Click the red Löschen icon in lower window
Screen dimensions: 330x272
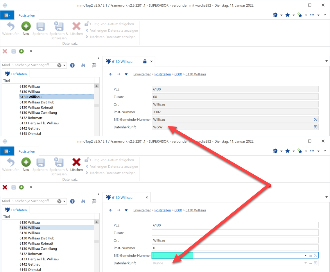(x=76, y=162)
